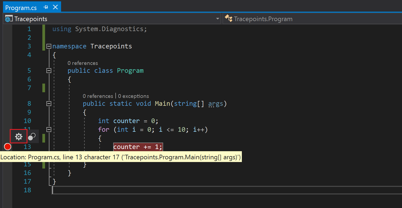Click the Location tooltip text
The height and width of the screenshot is (208, 402).
click(x=121, y=157)
